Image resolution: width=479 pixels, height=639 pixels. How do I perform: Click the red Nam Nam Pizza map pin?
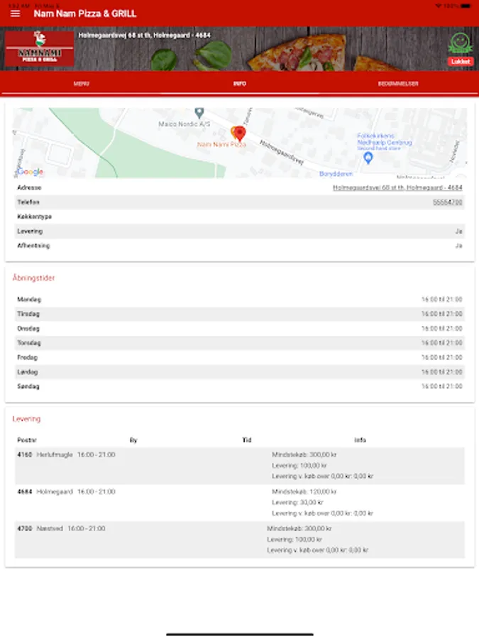[240, 133]
